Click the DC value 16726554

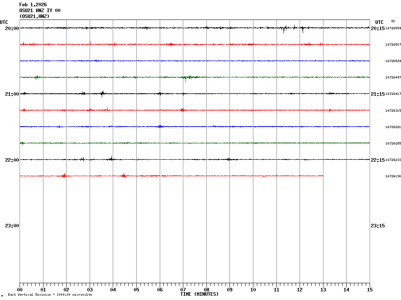pyautogui.click(x=393, y=29)
